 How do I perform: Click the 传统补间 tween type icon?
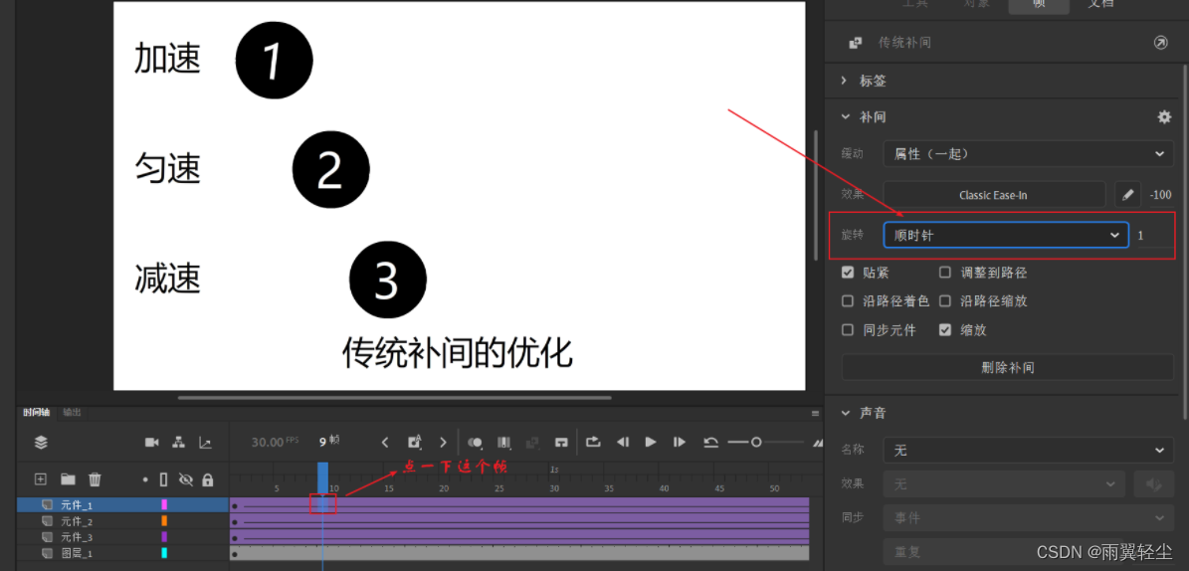coord(856,43)
